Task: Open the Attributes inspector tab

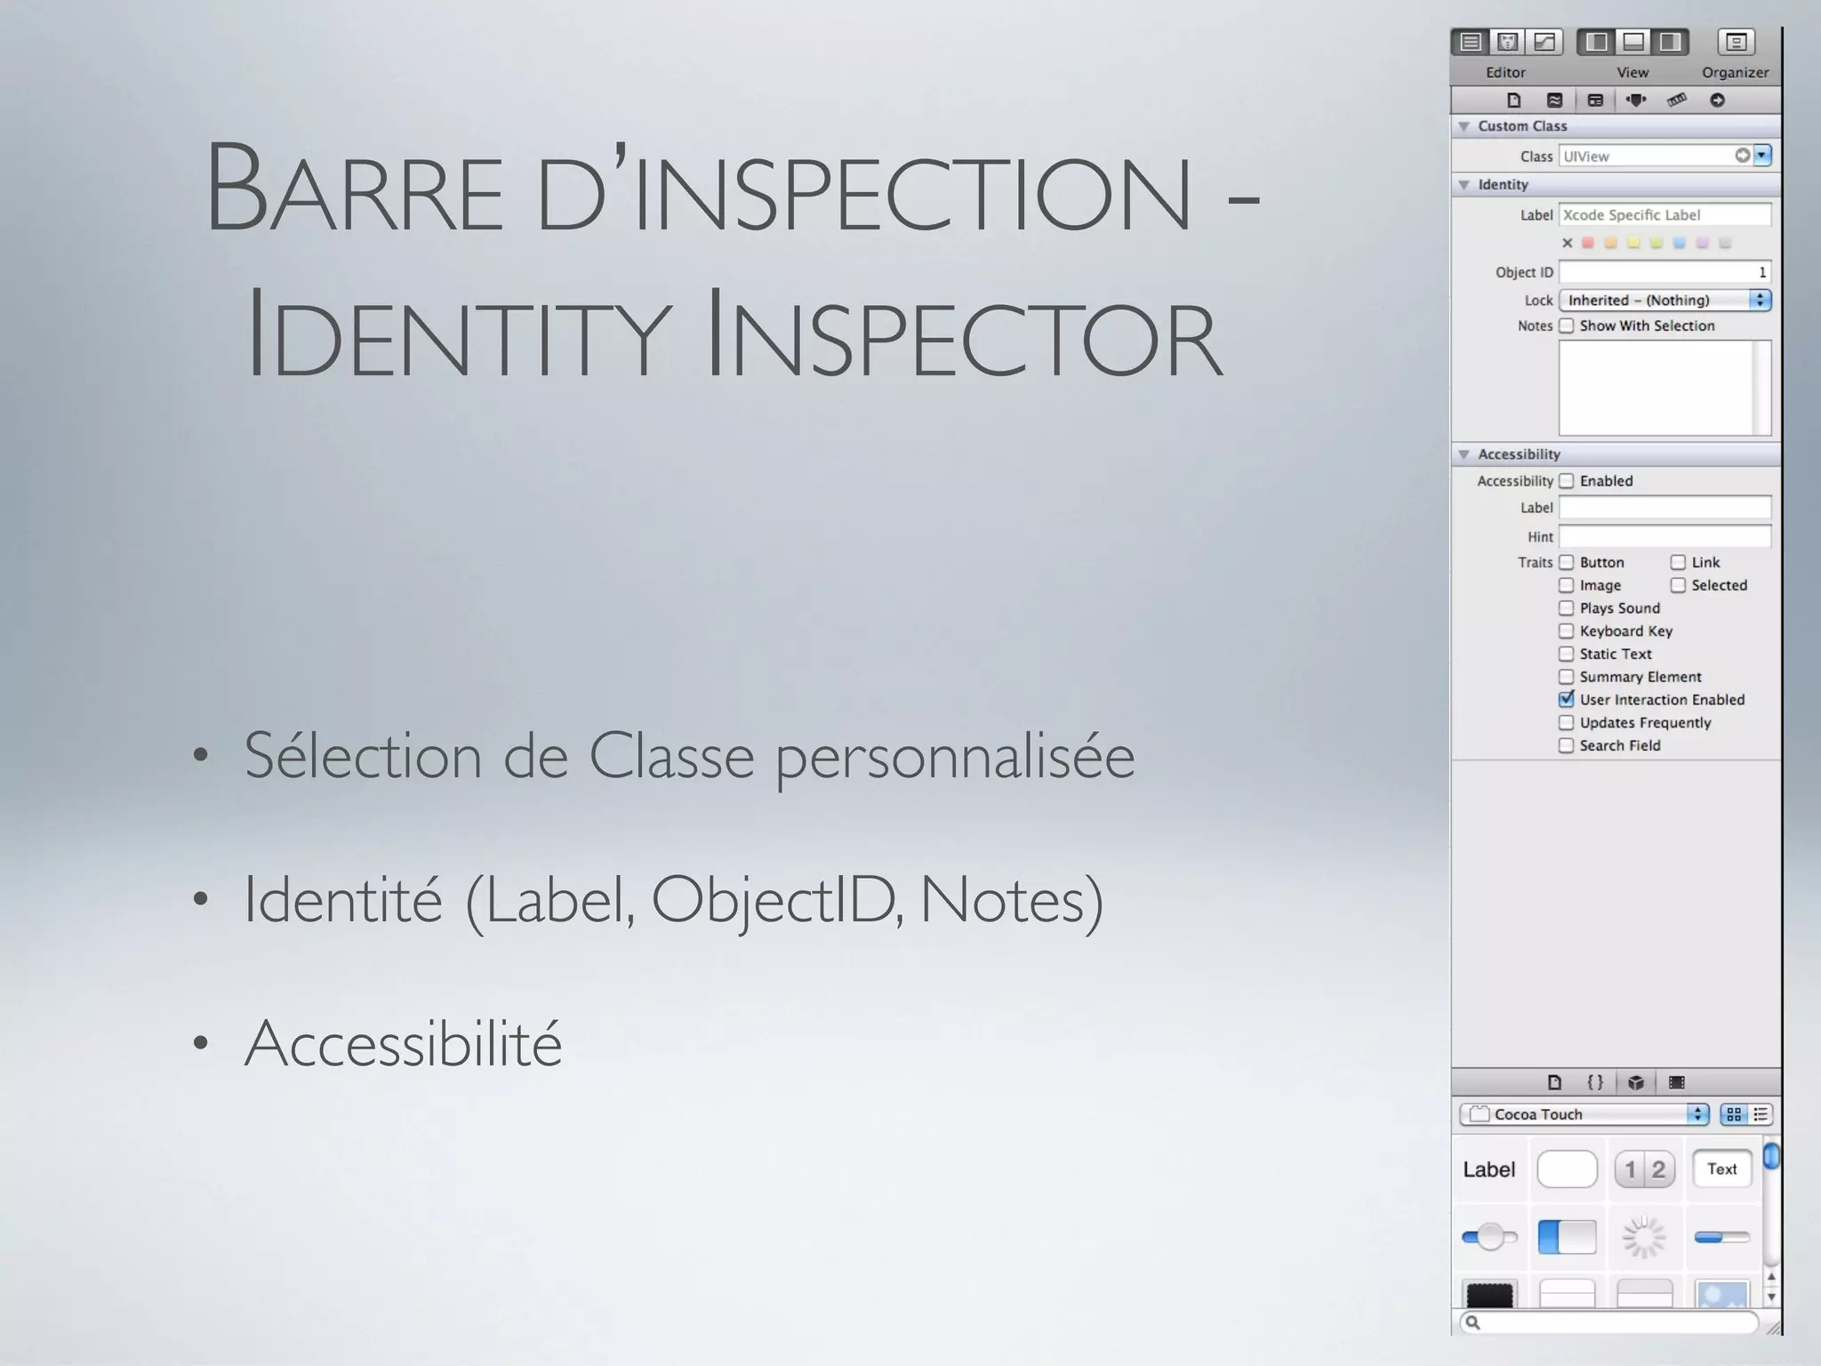Action: point(1636,100)
